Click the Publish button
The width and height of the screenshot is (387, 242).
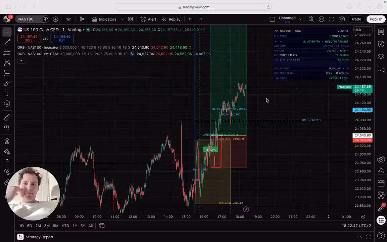[376, 19]
